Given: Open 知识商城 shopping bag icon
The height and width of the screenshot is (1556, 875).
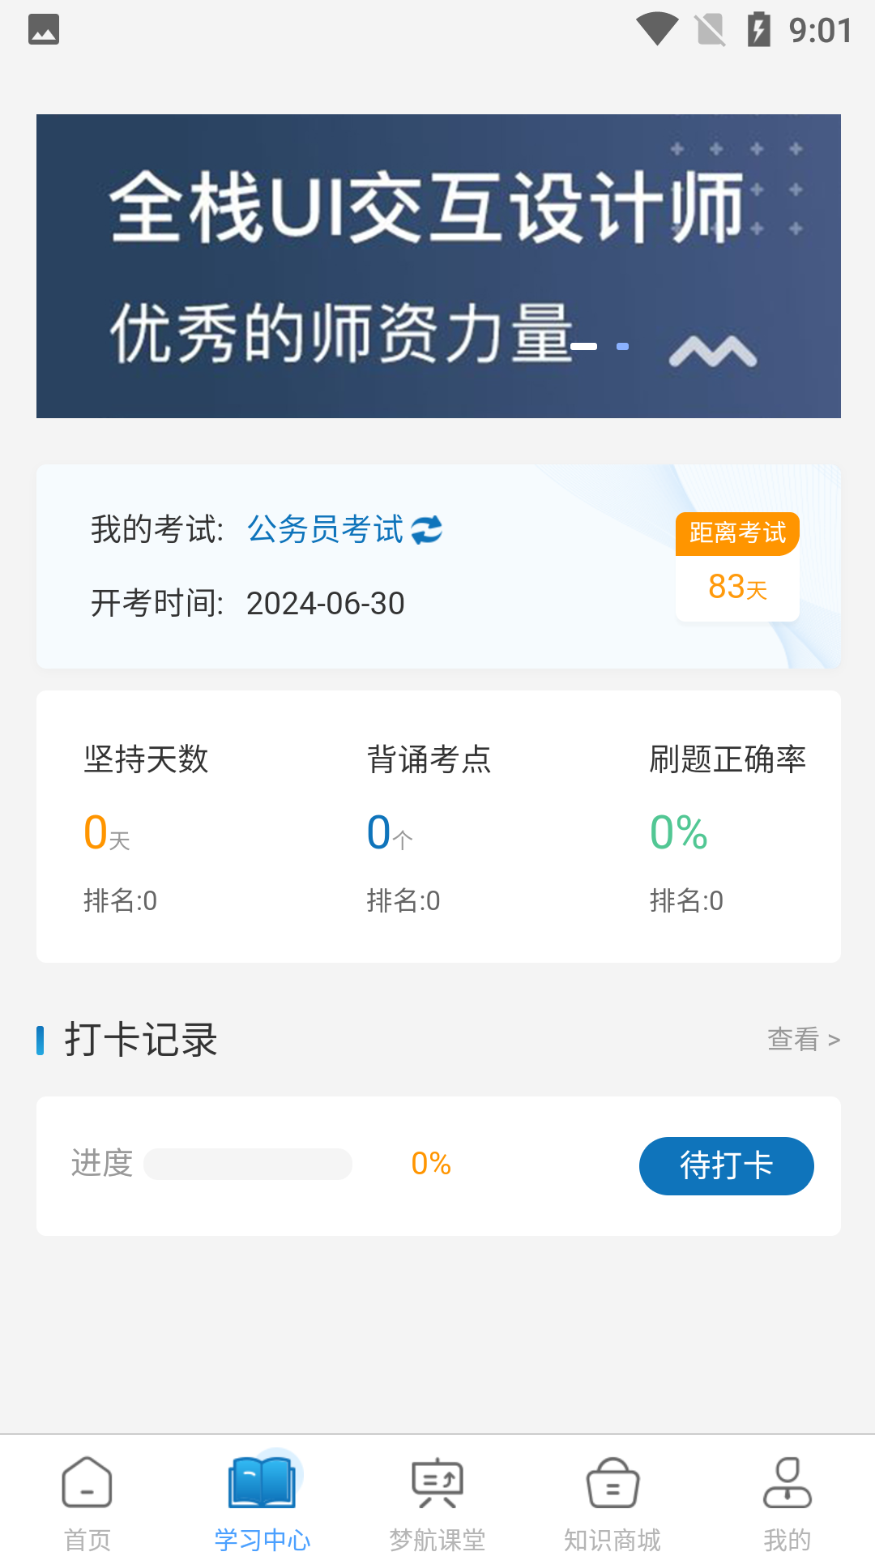Looking at the screenshot, I should coord(612,1482).
